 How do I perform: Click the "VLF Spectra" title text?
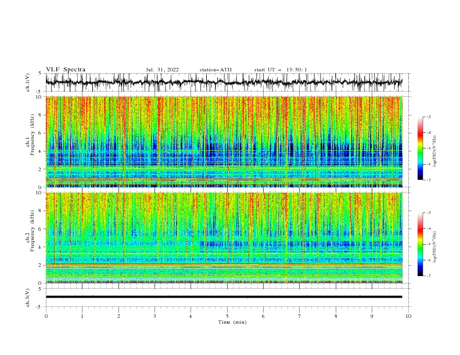pyautogui.click(x=66, y=70)
